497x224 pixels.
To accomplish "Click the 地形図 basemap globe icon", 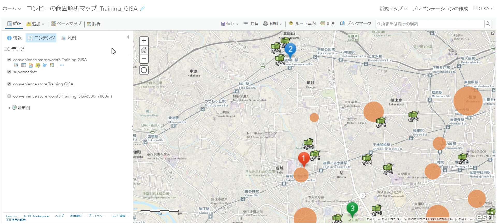I will coord(14,107).
